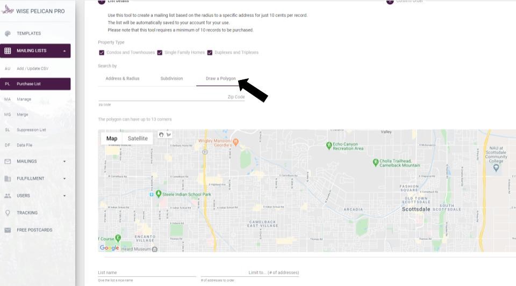Switch to Subdivision tab
The width and height of the screenshot is (516, 286).
171,78
